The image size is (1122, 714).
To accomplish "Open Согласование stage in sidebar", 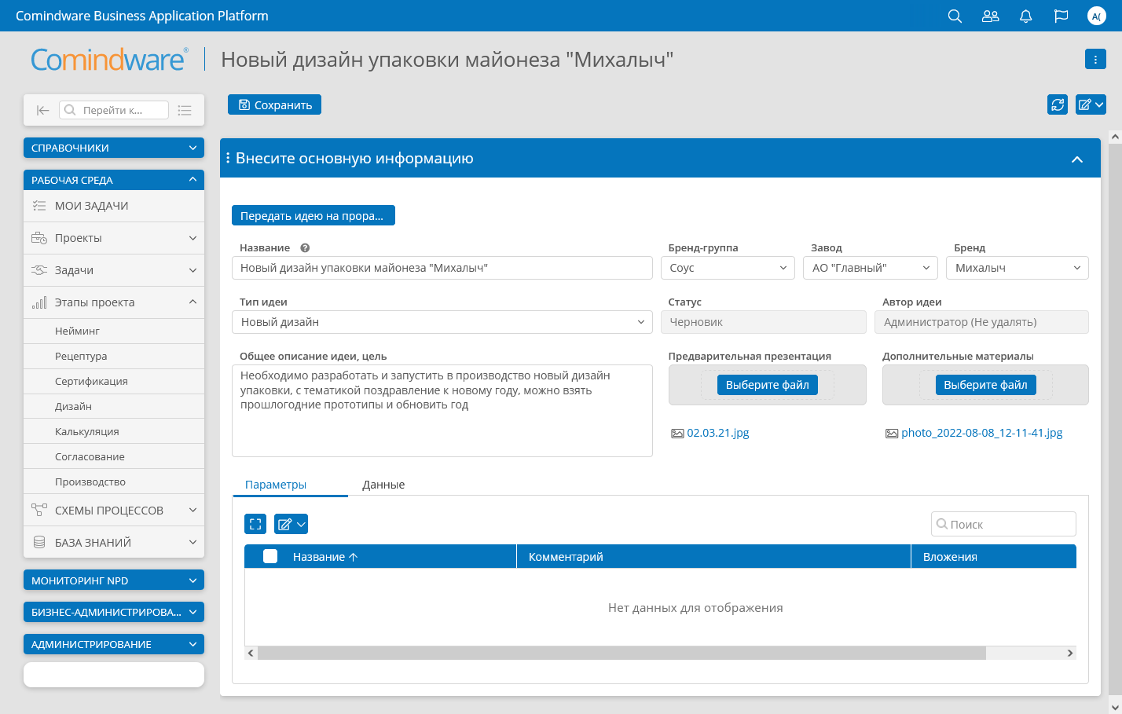I will (x=114, y=456).
